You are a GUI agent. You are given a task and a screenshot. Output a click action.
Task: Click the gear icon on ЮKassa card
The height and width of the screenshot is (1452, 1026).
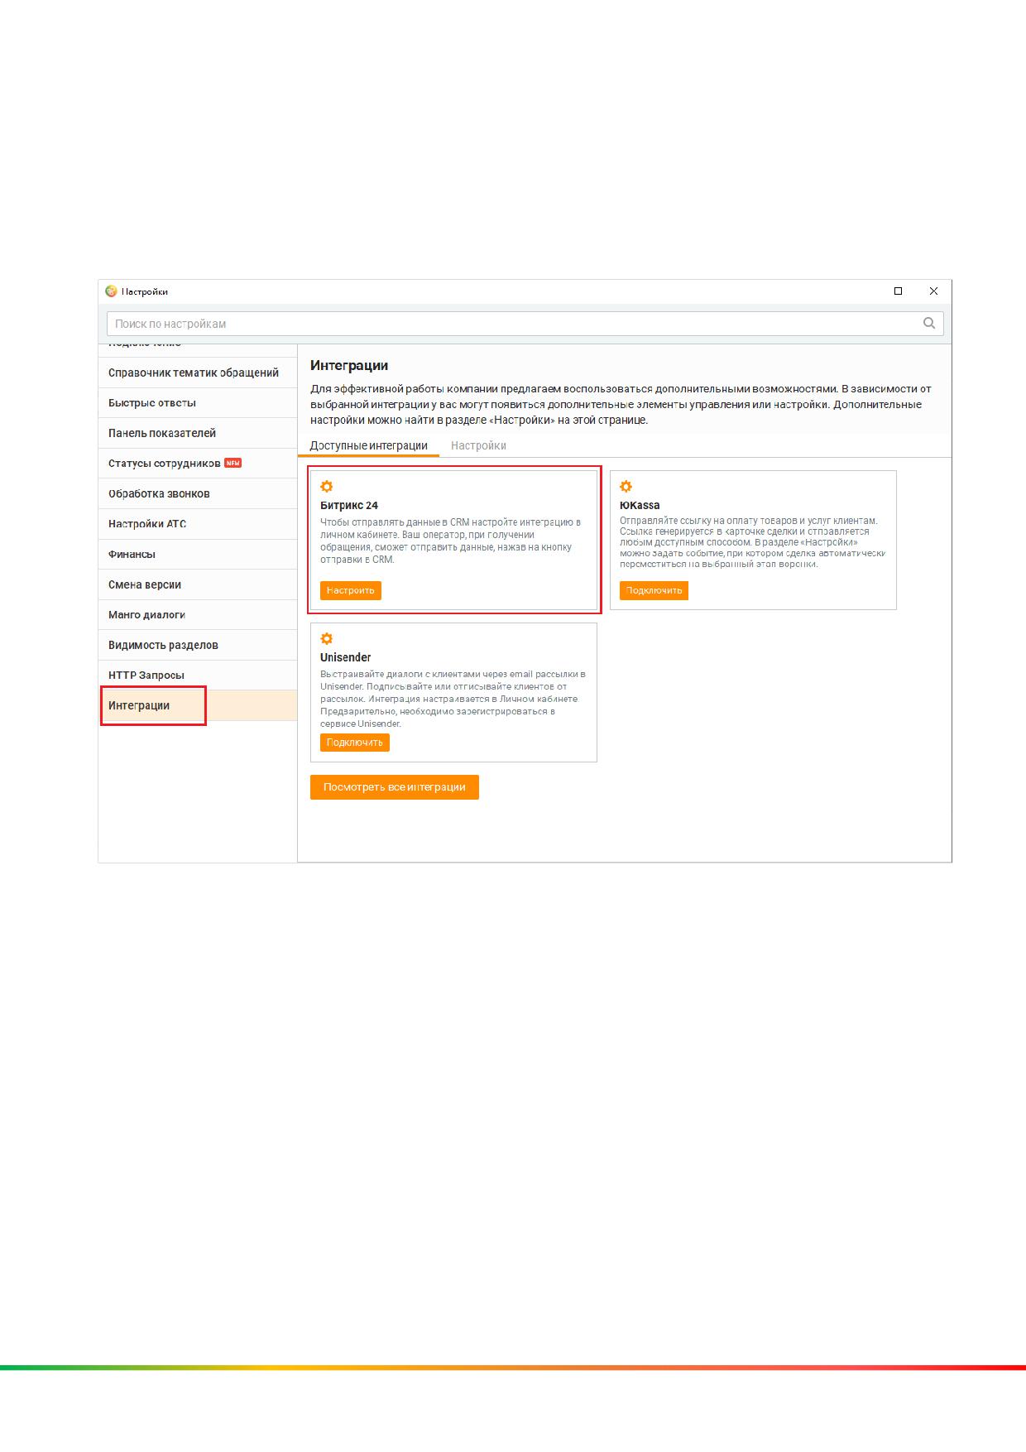click(626, 487)
